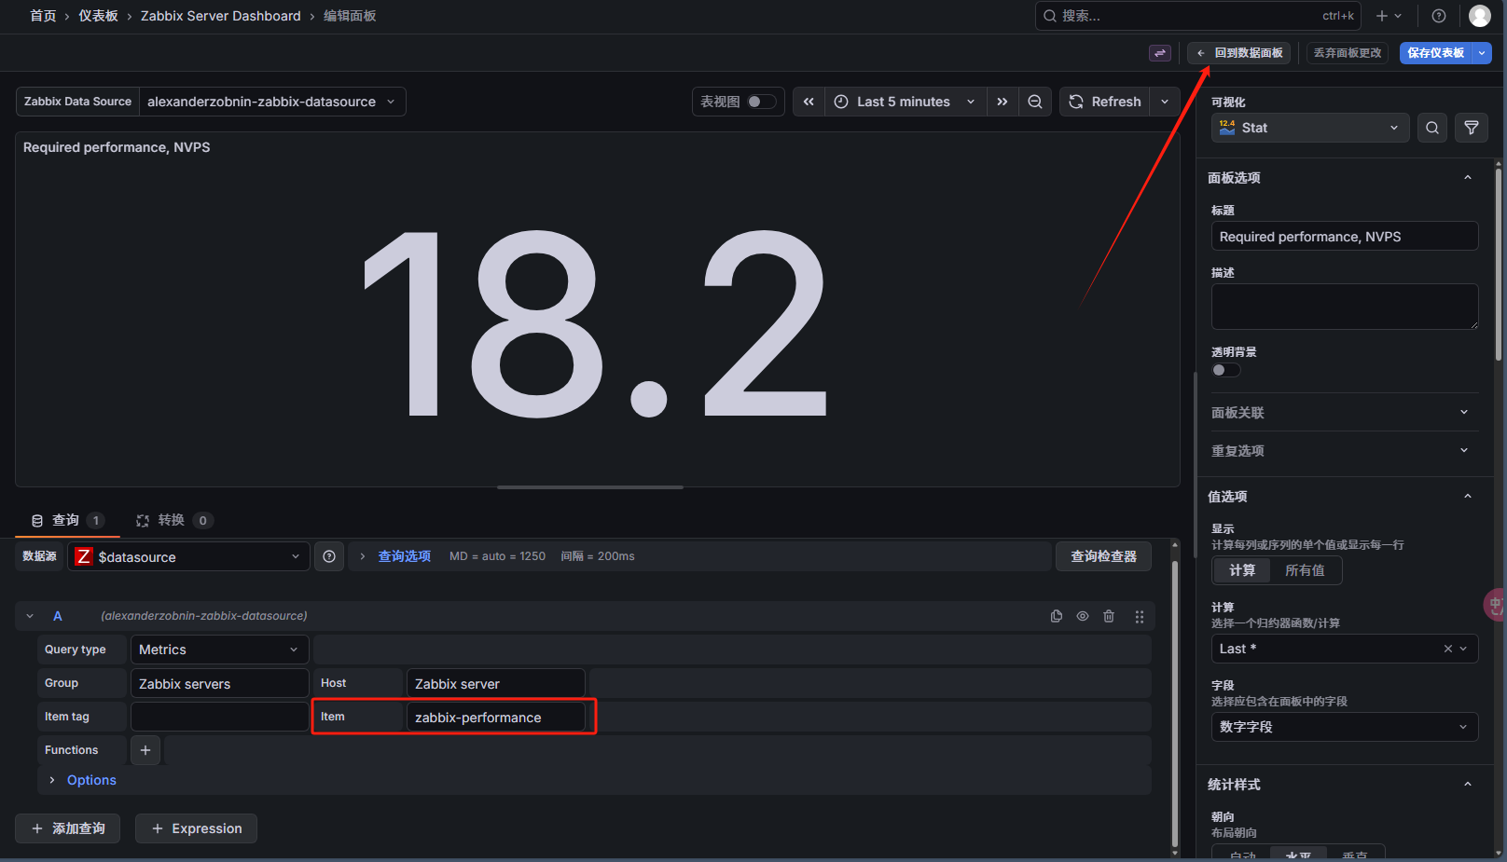Click query A drag handle dots

pyautogui.click(x=1140, y=616)
